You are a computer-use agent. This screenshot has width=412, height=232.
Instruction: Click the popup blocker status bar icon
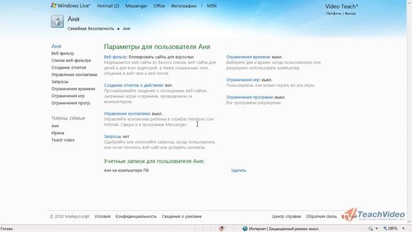click(x=221, y=229)
